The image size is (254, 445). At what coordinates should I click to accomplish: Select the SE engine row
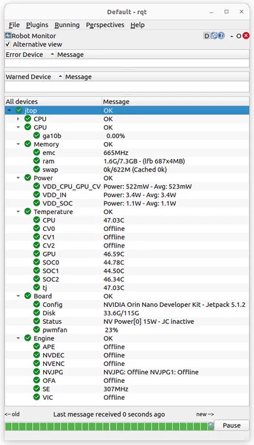[127, 389]
